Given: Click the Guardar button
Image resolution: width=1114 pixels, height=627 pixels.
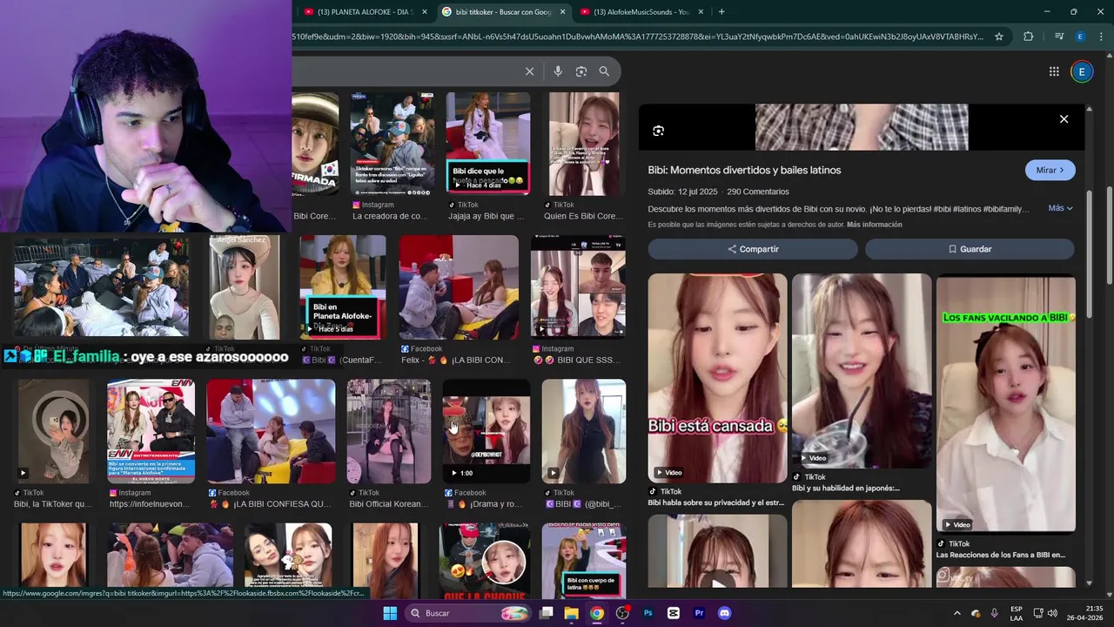Looking at the screenshot, I should coord(970,249).
